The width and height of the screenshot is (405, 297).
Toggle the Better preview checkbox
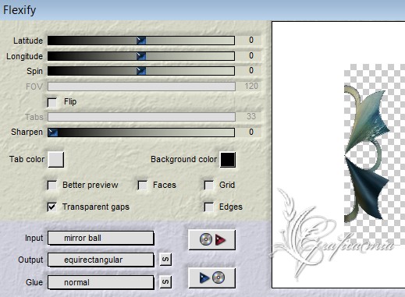point(52,186)
